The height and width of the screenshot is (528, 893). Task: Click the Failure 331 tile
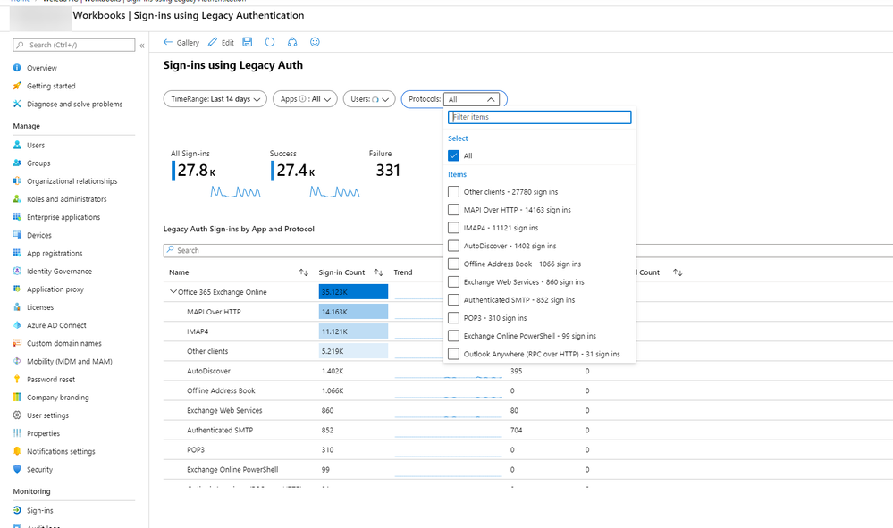[x=406, y=174]
